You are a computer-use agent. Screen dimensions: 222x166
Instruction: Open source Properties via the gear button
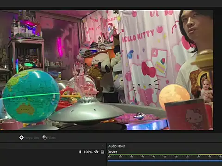(29, 137)
